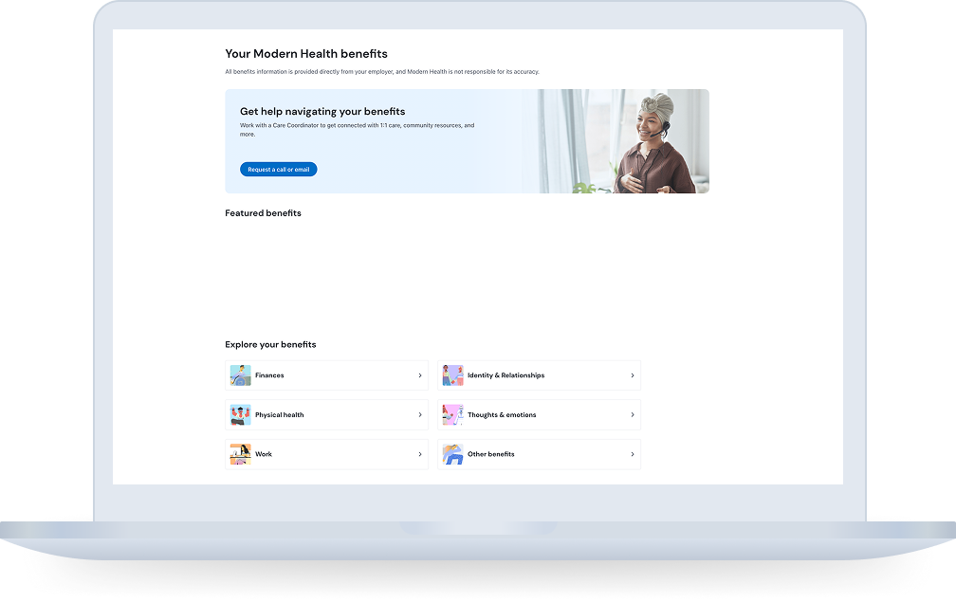Expand Identity & Relationships via its chevron
Viewport: 956px width, 602px height.
click(x=633, y=375)
